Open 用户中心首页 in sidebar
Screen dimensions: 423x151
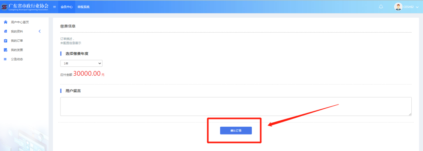click(x=20, y=22)
